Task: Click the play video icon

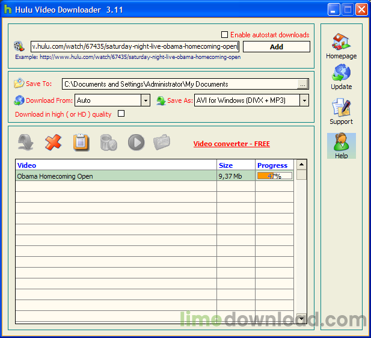Action: tap(136, 143)
